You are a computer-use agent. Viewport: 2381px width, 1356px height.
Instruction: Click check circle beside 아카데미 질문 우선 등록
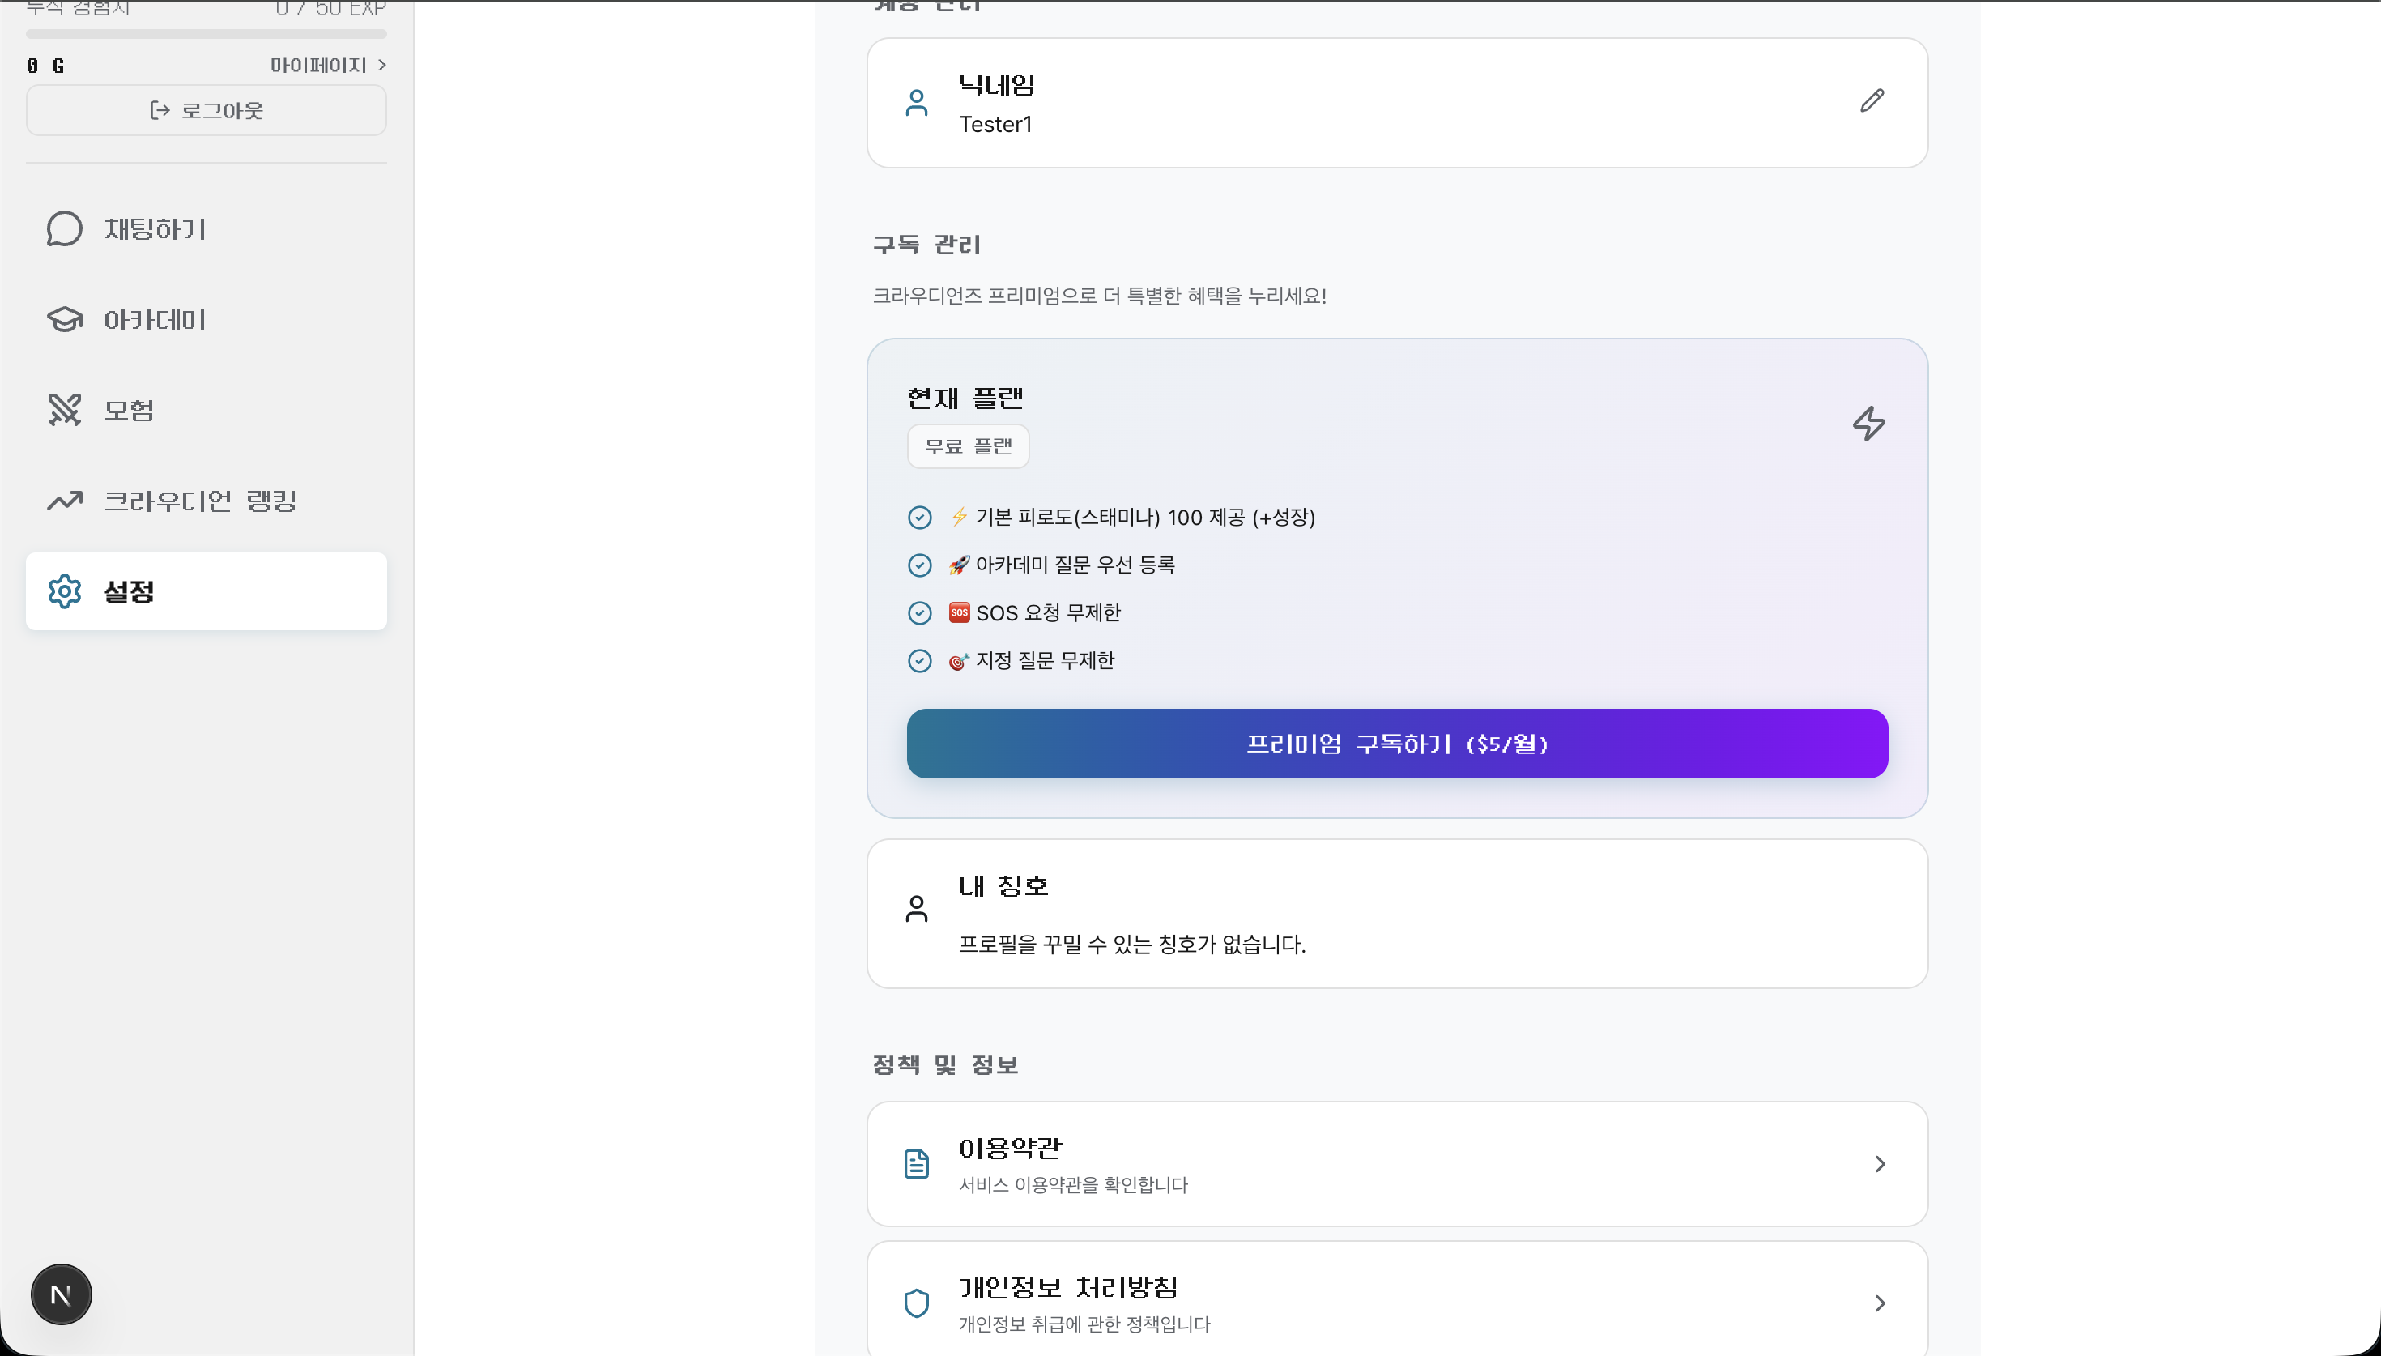click(918, 565)
